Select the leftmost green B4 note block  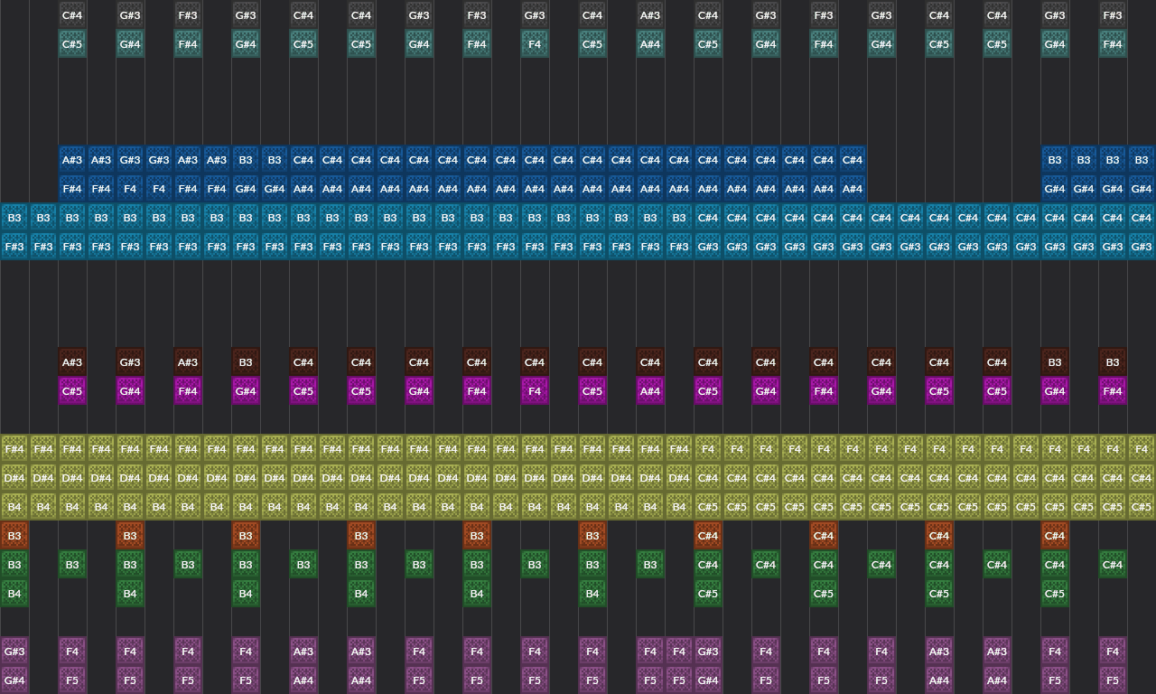click(14, 594)
